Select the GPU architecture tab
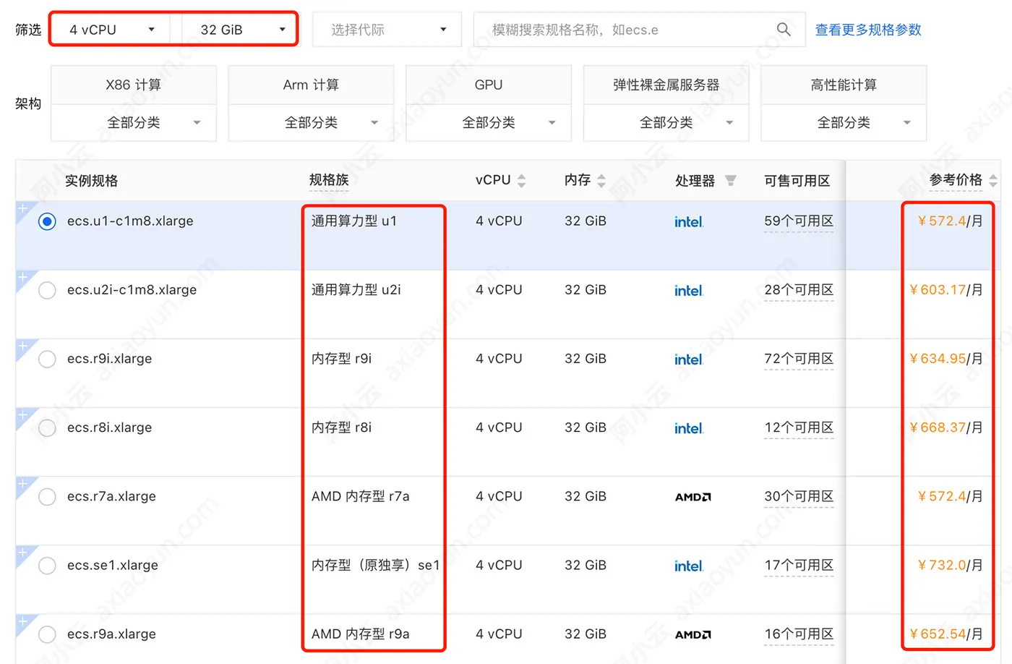 point(489,85)
